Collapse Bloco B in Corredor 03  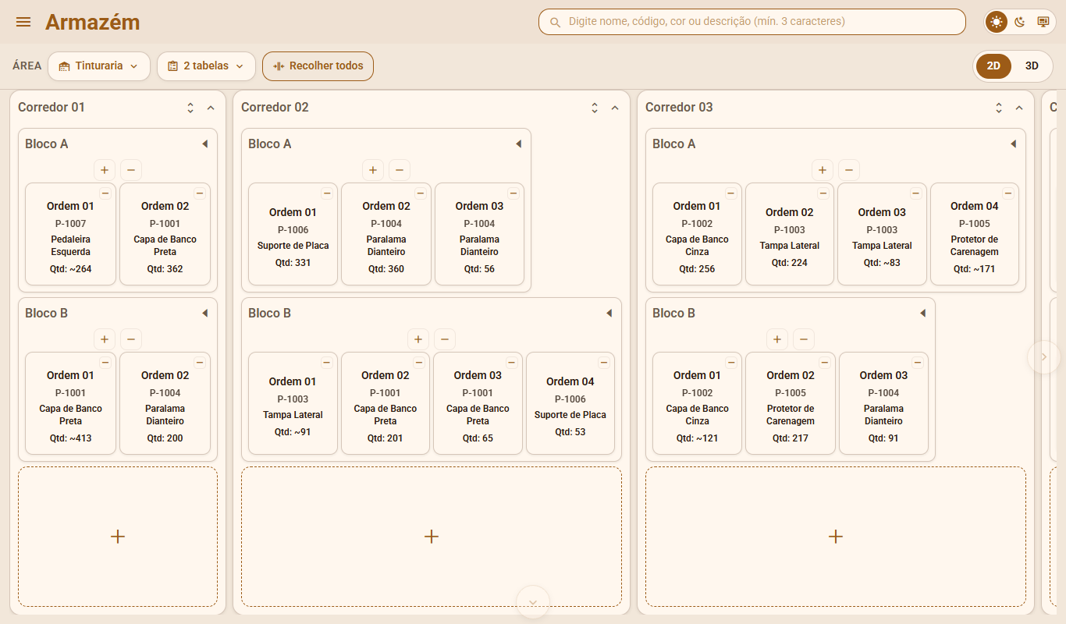(922, 313)
